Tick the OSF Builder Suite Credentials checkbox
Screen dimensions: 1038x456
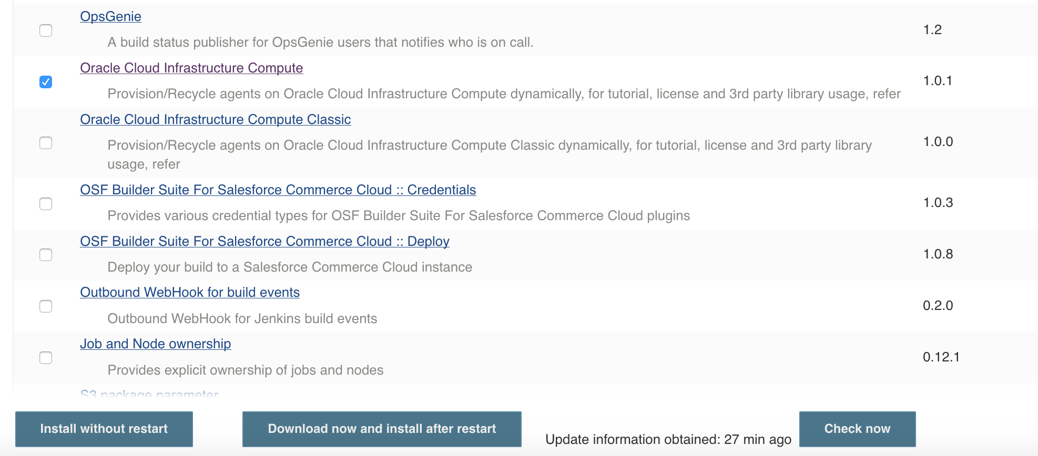[46, 204]
